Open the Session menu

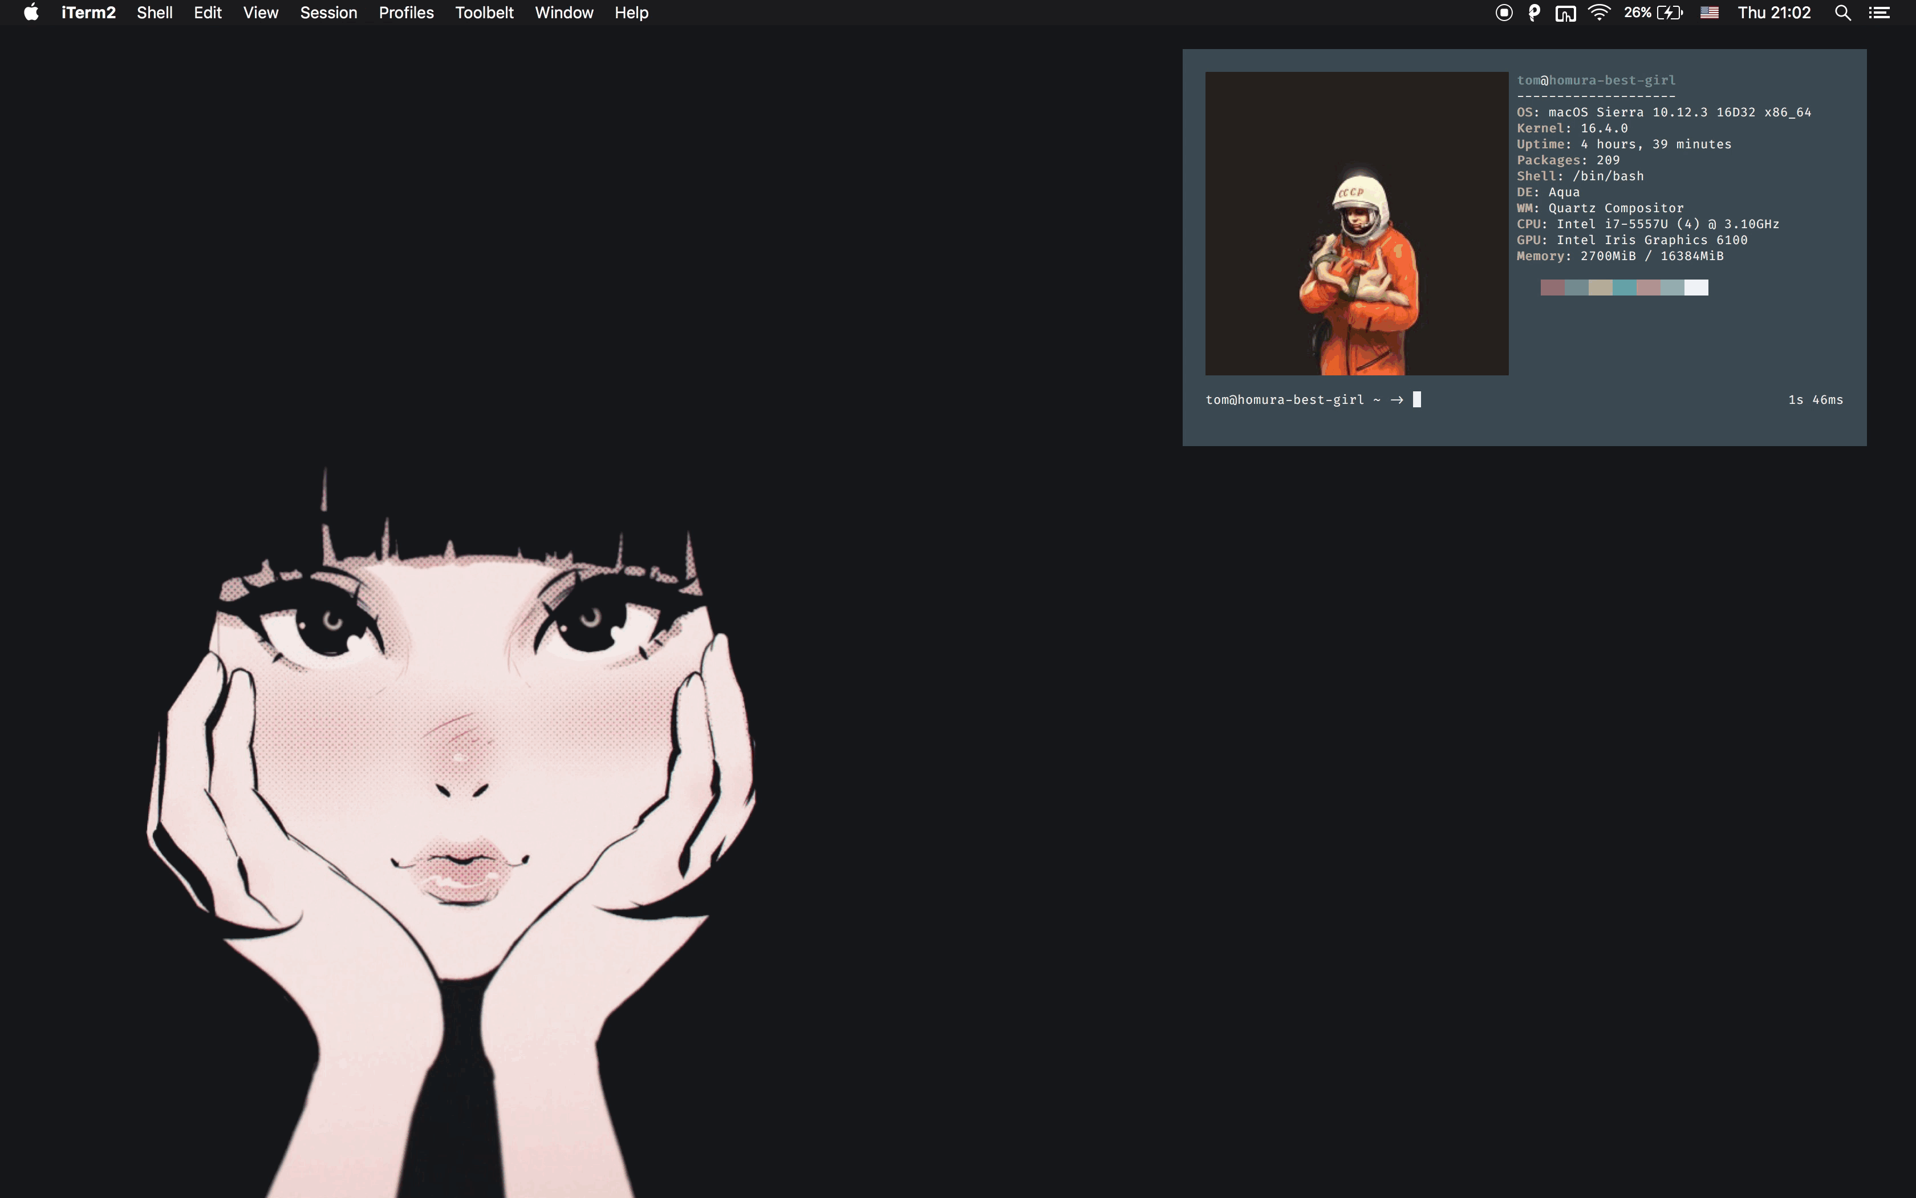[328, 13]
